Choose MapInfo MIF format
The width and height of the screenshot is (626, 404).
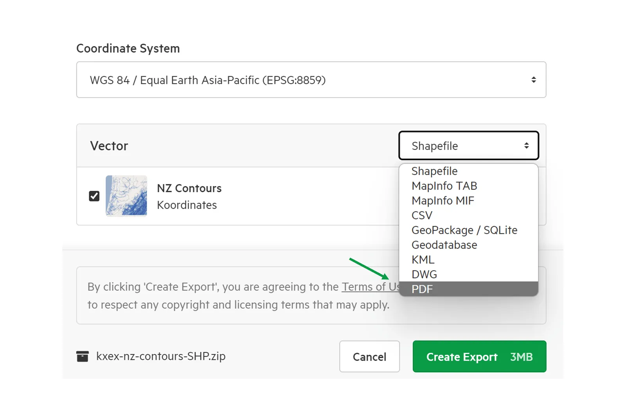[x=468, y=200]
